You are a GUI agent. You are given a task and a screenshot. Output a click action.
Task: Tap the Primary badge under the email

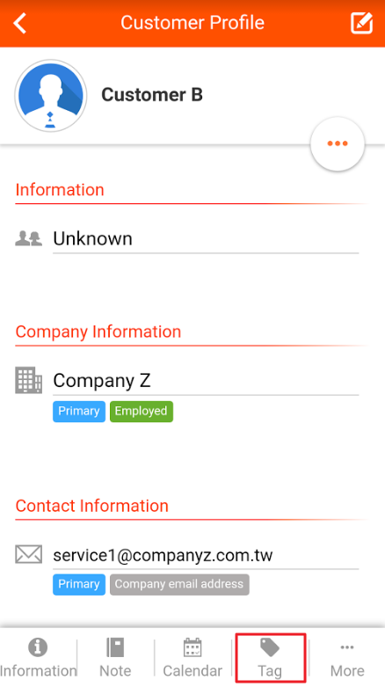coord(79,584)
